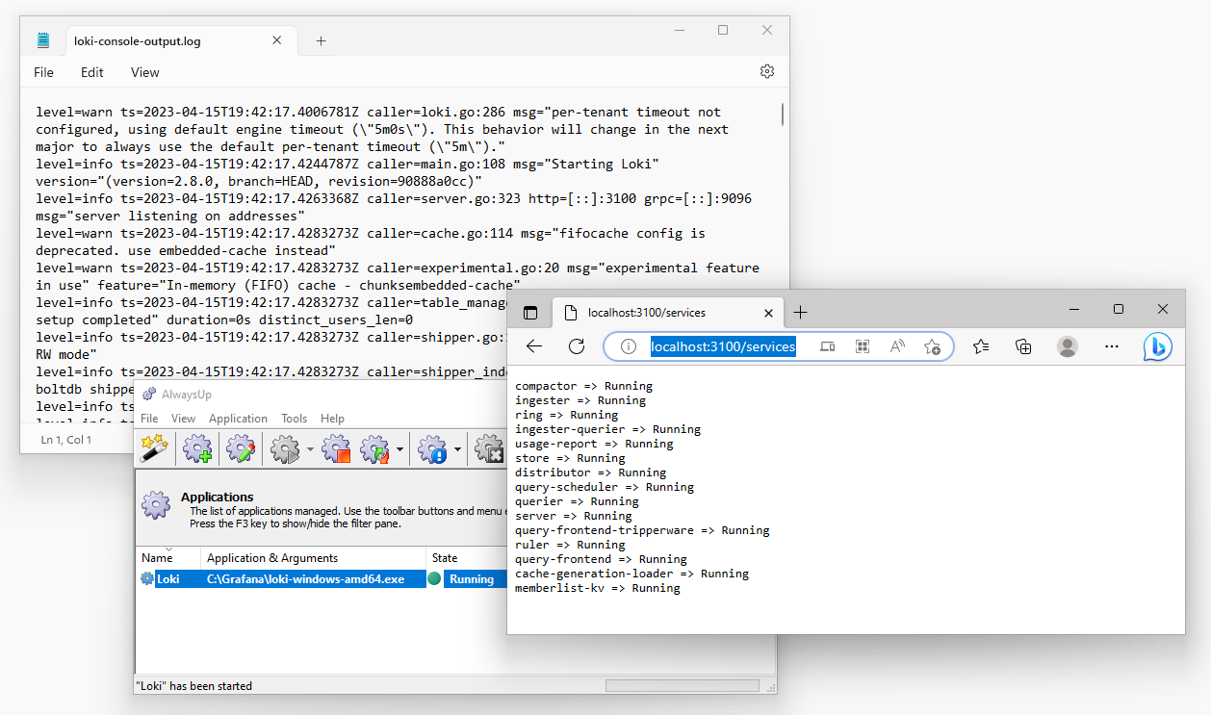Open the File menu in Notepad
This screenshot has height=715, width=1211.
pyautogui.click(x=43, y=72)
